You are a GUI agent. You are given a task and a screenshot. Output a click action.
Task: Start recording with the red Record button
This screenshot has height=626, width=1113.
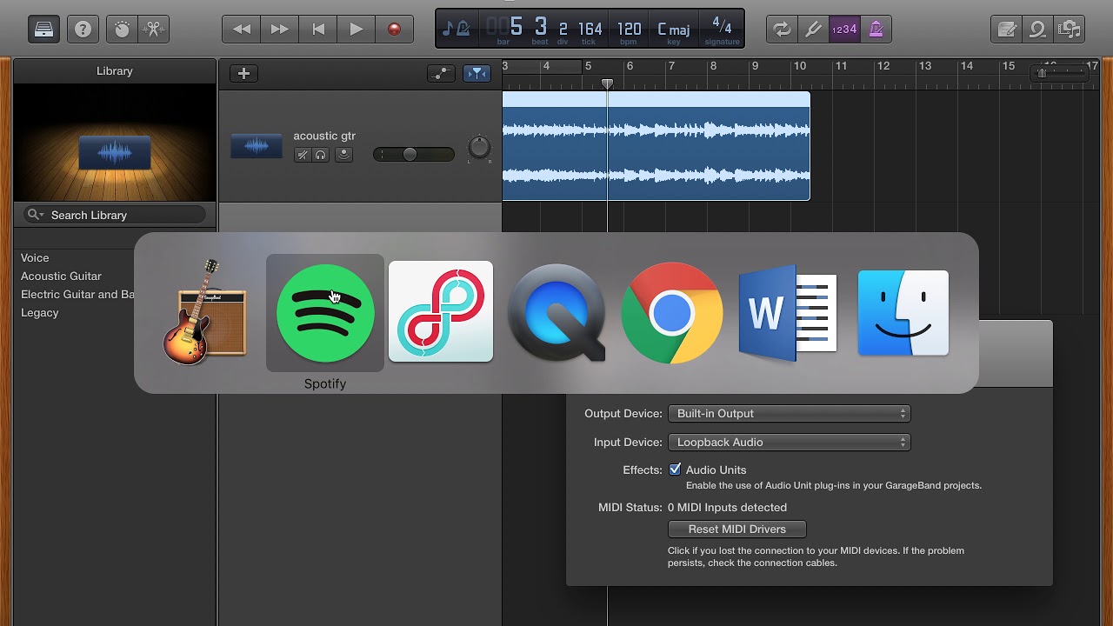(x=394, y=29)
